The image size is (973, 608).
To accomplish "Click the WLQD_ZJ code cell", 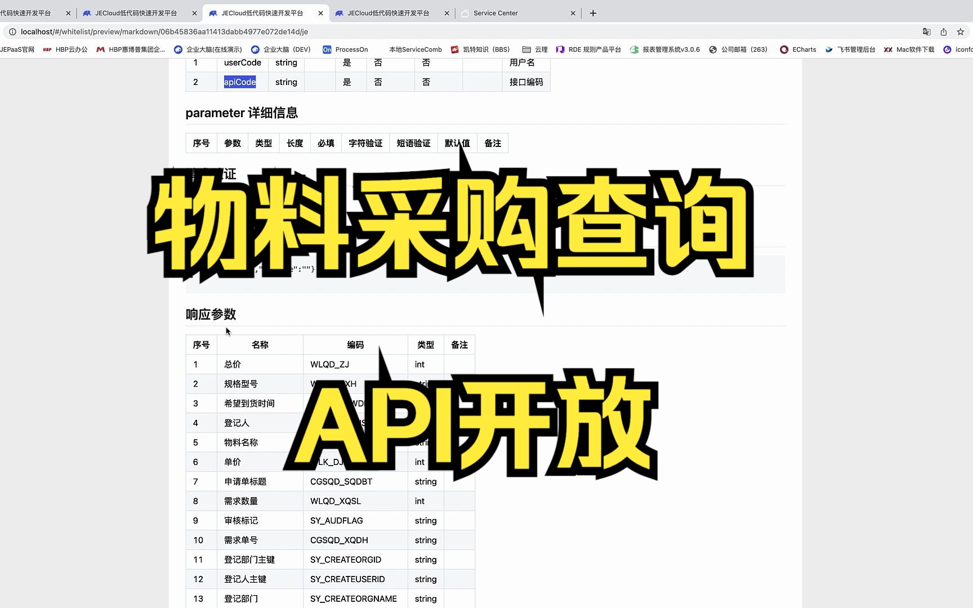I will (355, 364).
